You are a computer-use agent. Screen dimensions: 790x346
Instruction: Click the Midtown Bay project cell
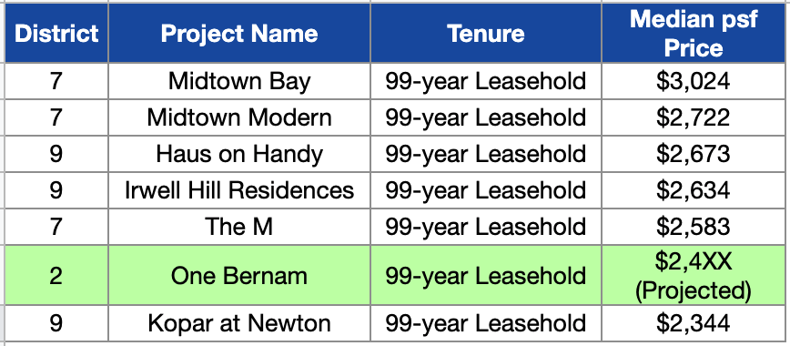pyautogui.click(x=239, y=81)
